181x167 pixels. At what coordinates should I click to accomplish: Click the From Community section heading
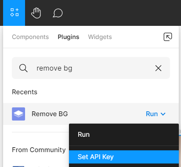[39, 150]
